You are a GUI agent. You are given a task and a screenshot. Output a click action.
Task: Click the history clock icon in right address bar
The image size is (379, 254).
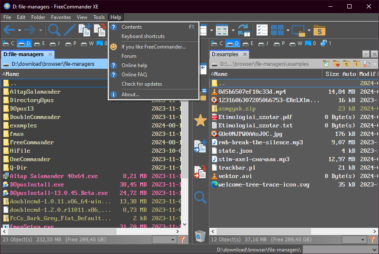click(x=326, y=64)
